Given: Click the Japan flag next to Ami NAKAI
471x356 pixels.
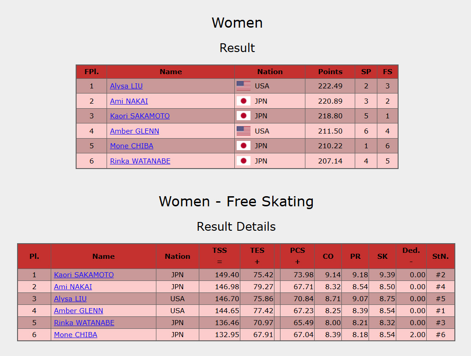Looking at the screenshot, I should coord(243,101).
